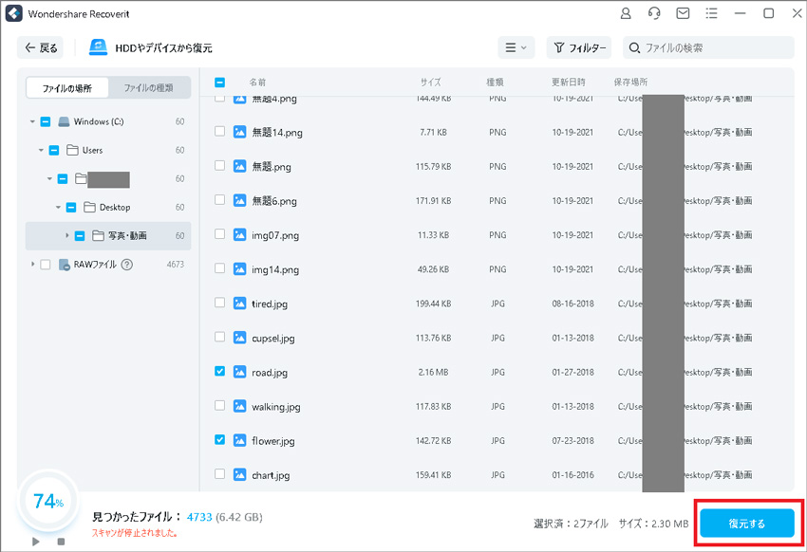The image size is (807, 552).
Task: Toggle the Windows (C:) tree checkbox
Action: [46, 121]
